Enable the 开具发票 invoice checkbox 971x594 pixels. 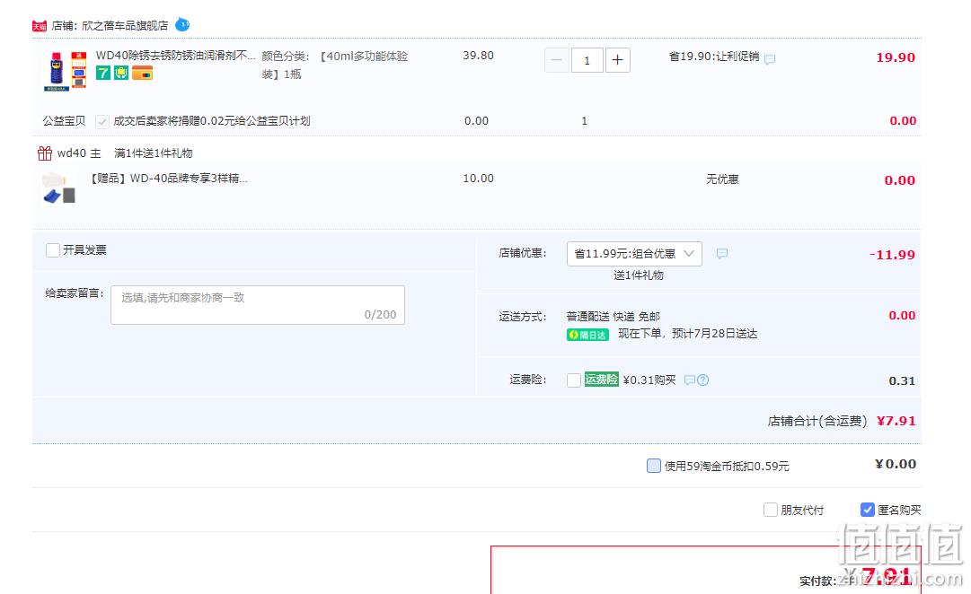53,250
